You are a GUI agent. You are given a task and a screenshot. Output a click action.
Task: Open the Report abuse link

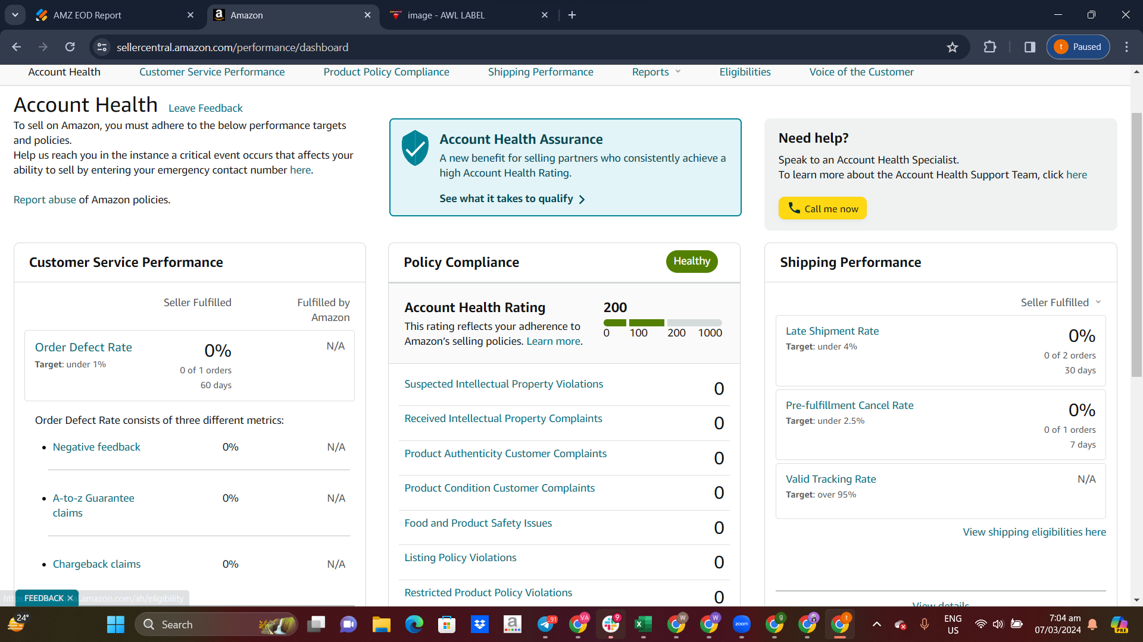point(45,200)
